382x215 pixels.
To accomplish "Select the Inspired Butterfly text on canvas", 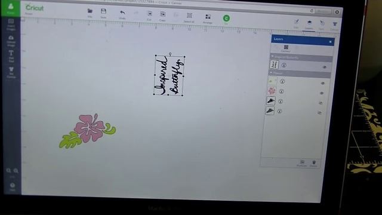I will point(169,76).
